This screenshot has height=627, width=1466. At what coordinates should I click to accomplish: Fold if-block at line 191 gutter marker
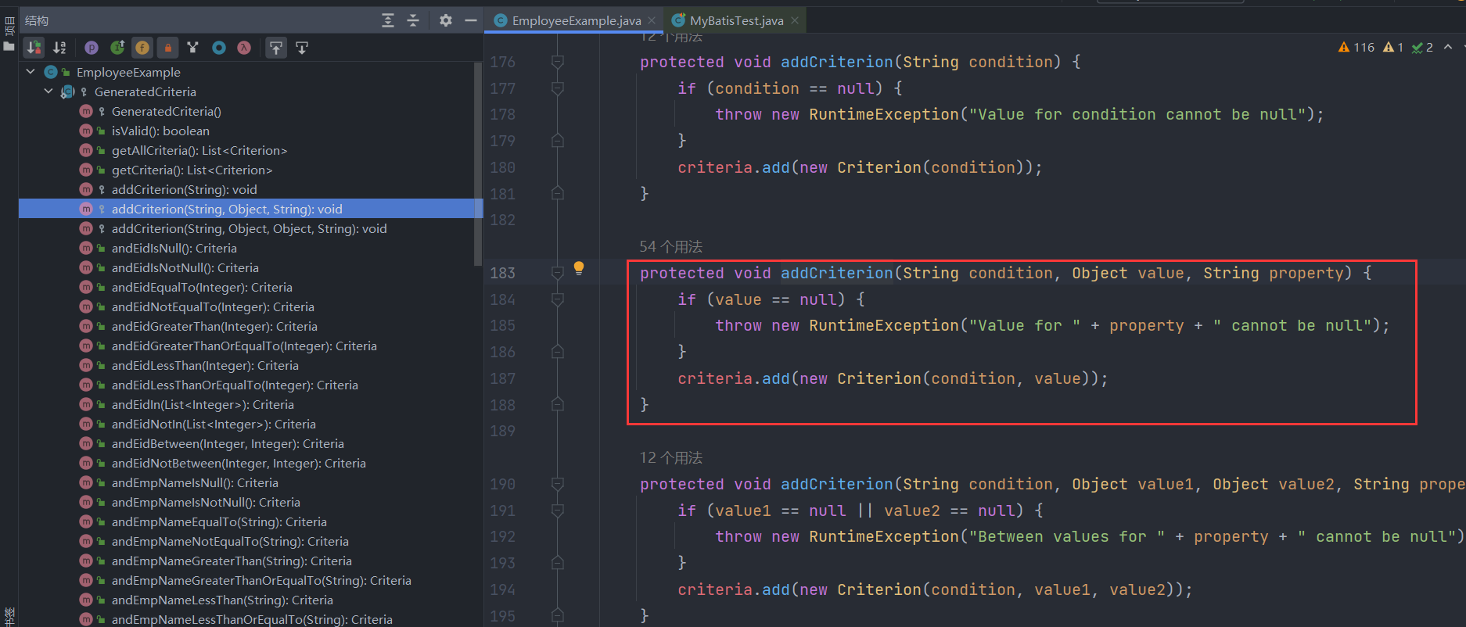(558, 511)
